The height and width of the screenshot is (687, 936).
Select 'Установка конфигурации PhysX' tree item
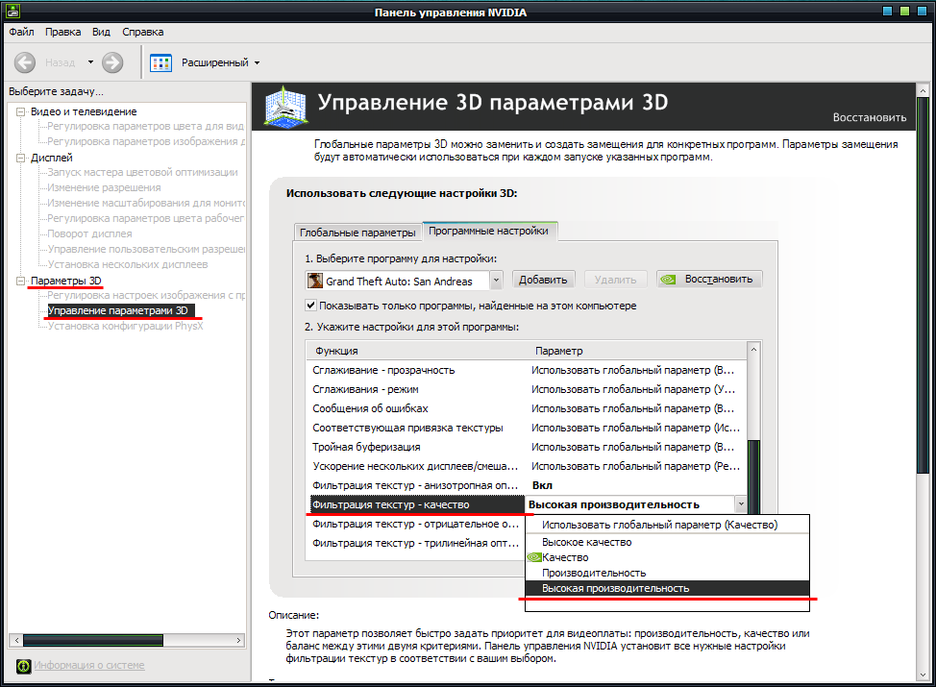pos(125,326)
